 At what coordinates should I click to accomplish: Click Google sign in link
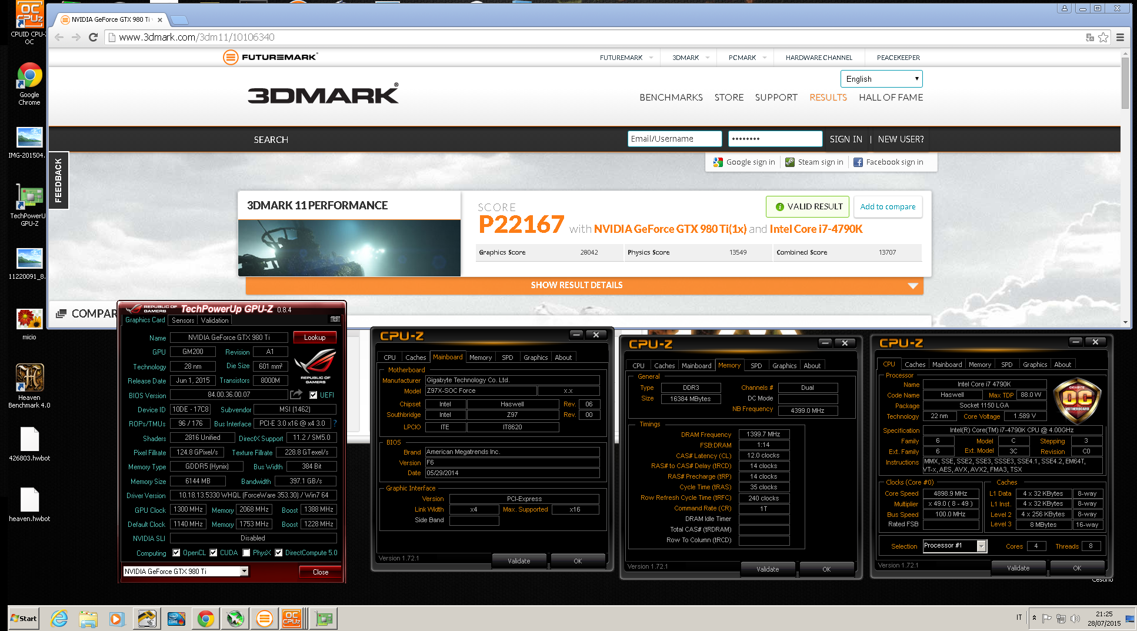(x=744, y=162)
